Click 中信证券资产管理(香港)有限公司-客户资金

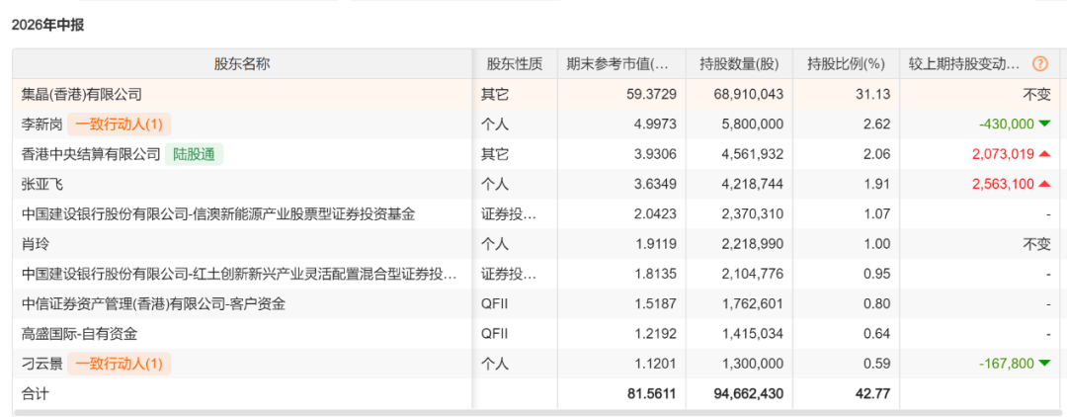tap(153, 304)
